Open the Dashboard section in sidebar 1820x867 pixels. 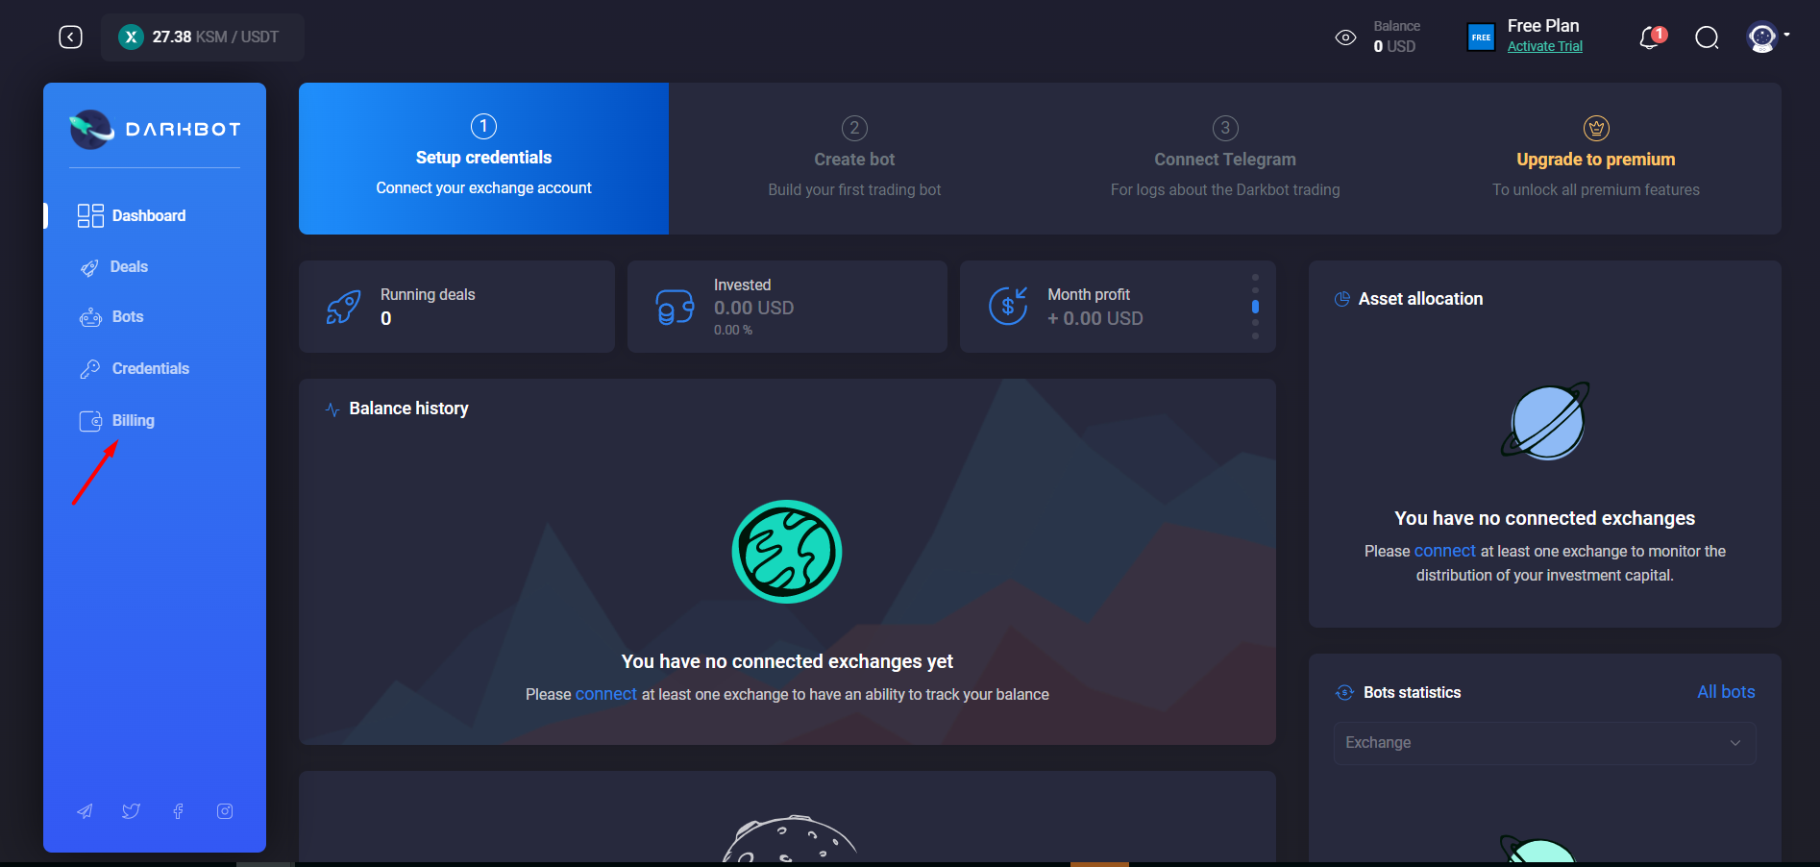click(x=149, y=215)
